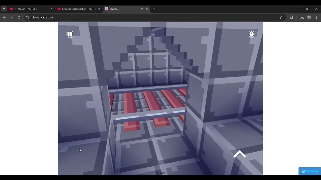The height and width of the screenshot is (180, 321).
Task: Click the Stretch label under the game
Action: point(160,173)
